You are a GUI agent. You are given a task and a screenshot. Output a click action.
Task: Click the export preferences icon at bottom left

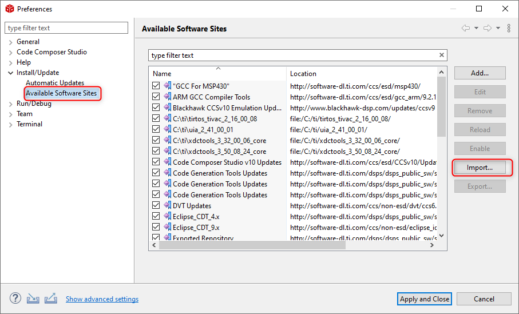pyautogui.click(x=51, y=299)
